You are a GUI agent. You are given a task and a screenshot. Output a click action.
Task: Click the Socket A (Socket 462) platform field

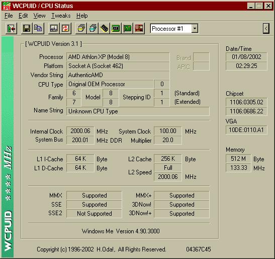(x=118, y=66)
